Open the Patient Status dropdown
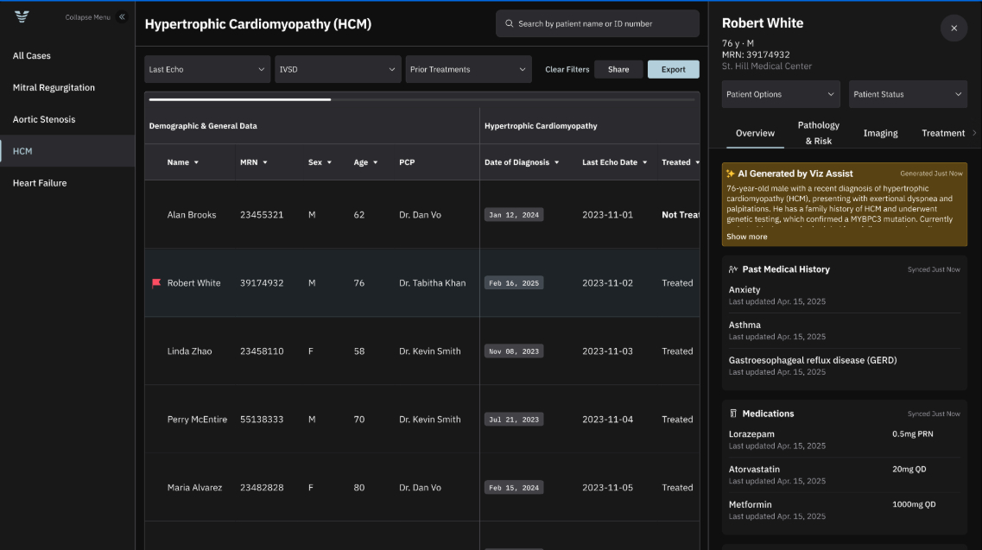 (x=908, y=95)
